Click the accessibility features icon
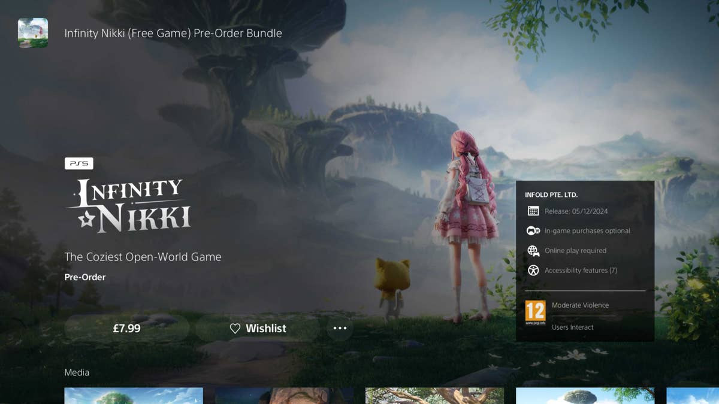This screenshot has width=719, height=404. click(533, 271)
